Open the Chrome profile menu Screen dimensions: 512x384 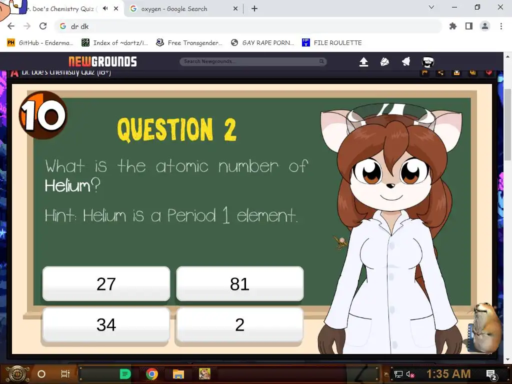pos(485,26)
